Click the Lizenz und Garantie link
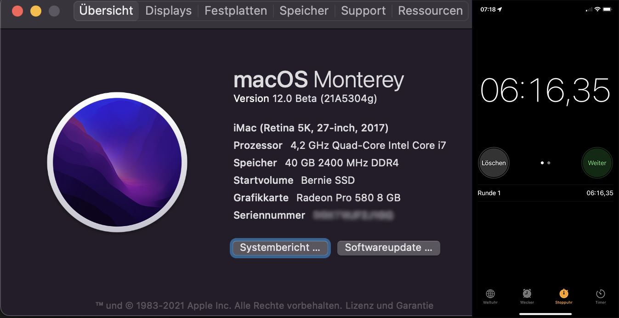Image resolution: width=619 pixels, height=318 pixels. point(389,306)
